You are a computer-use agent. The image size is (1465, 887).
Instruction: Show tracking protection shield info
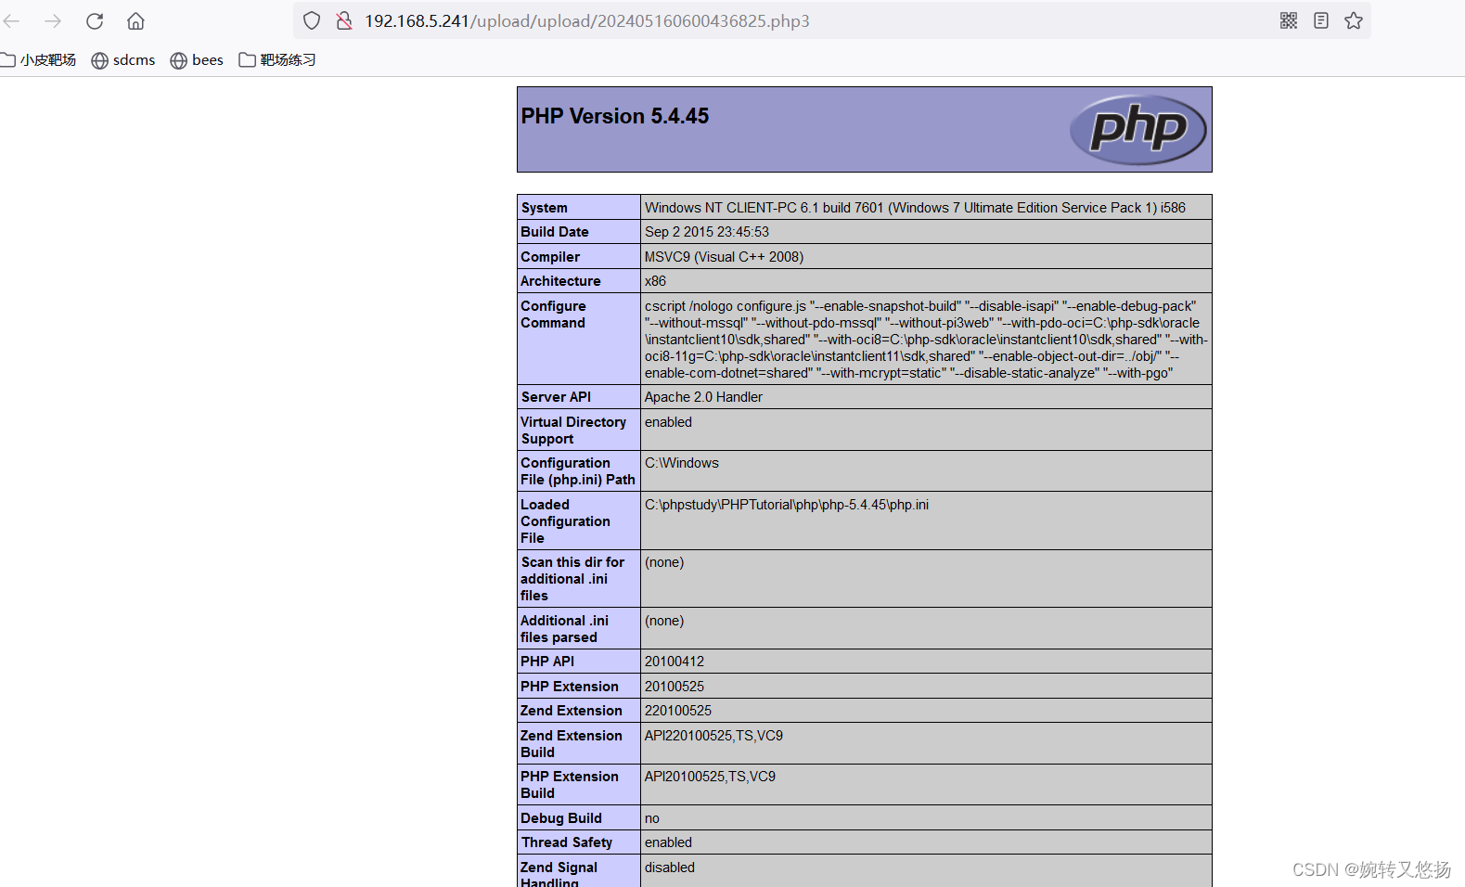coord(312,20)
